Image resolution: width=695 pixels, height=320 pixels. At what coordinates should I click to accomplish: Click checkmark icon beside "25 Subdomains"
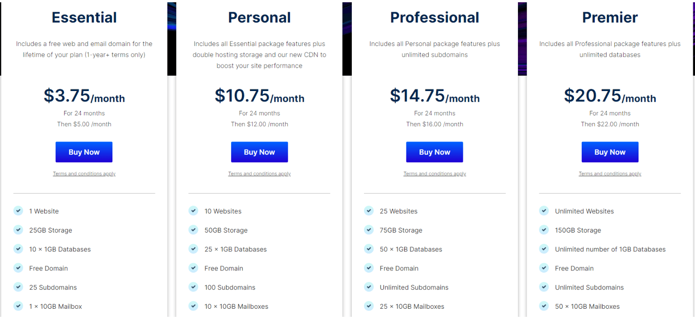[18, 287]
